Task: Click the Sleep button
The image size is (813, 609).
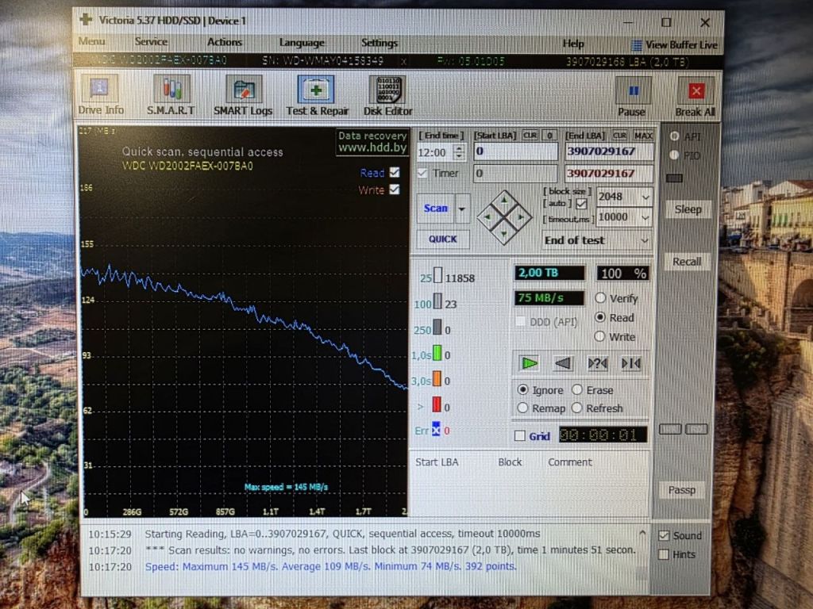Action: (x=688, y=209)
